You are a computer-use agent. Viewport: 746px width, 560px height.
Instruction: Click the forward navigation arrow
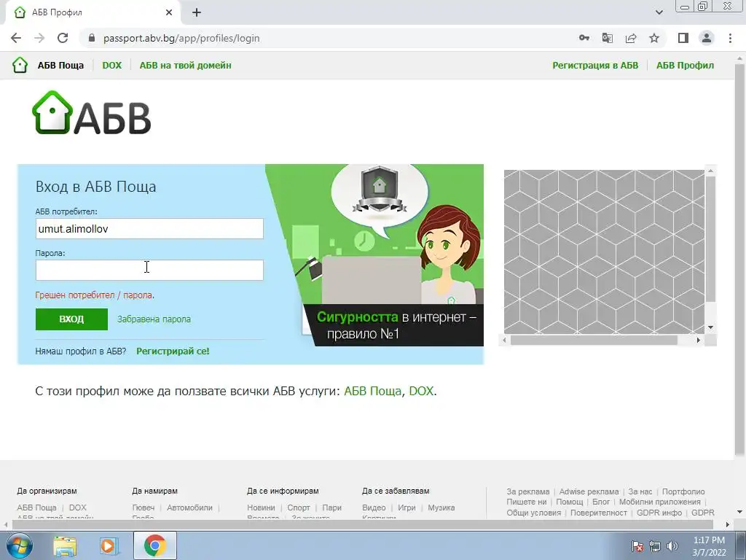39,38
